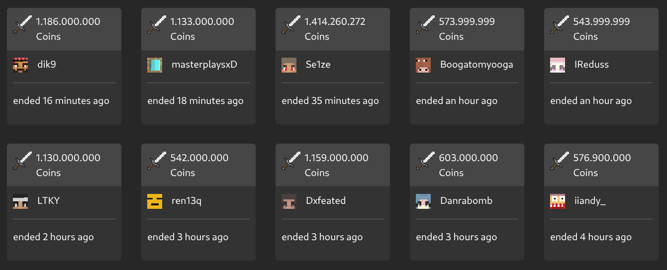Select the 603.000.000 Coins auction price

pos(468,158)
